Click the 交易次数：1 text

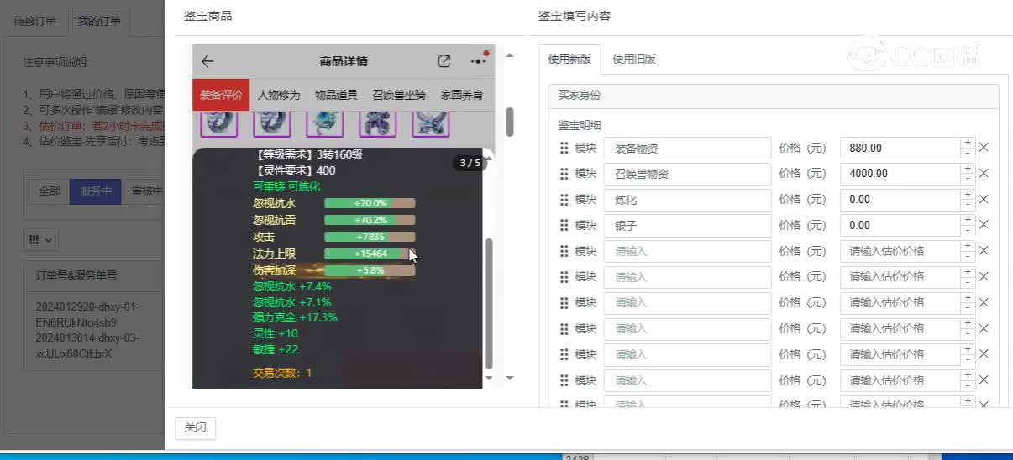tap(282, 372)
